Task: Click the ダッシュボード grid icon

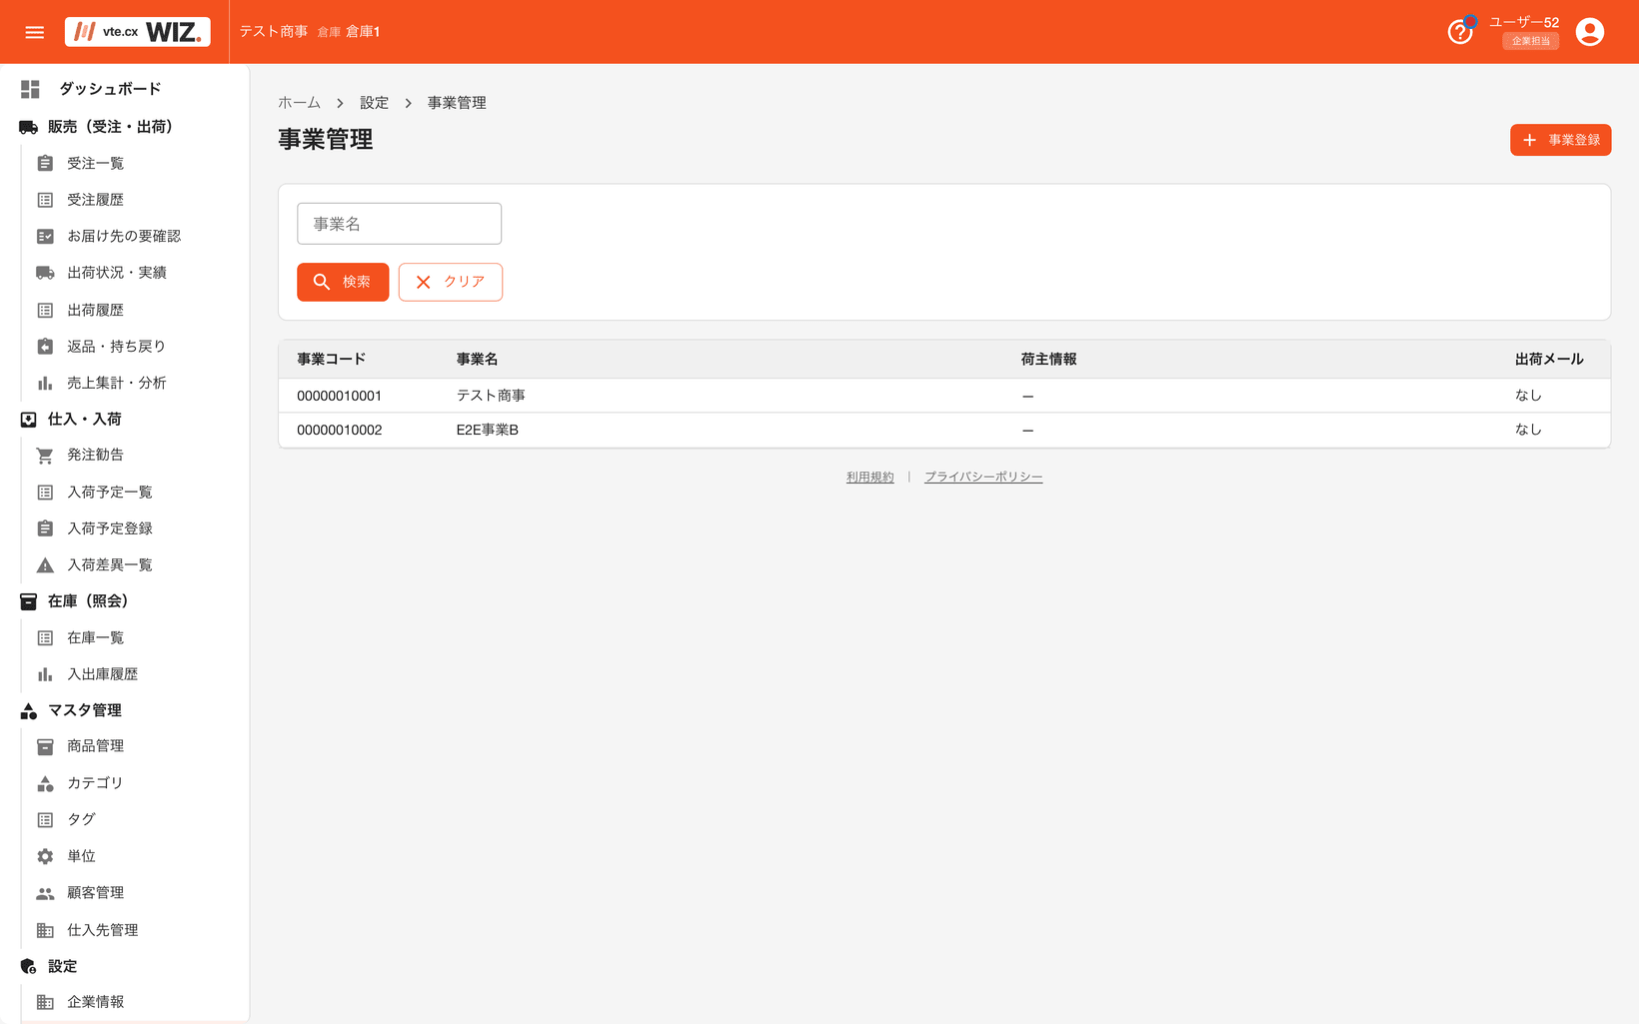Action: pos(30,89)
